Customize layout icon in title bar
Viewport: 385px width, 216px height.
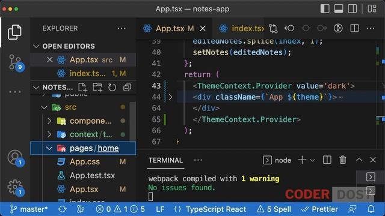[x=372, y=9]
